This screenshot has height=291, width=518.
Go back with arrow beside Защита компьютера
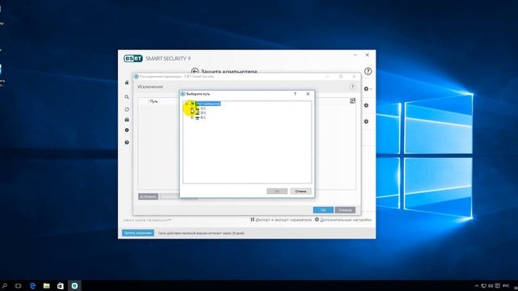(x=194, y=71)
